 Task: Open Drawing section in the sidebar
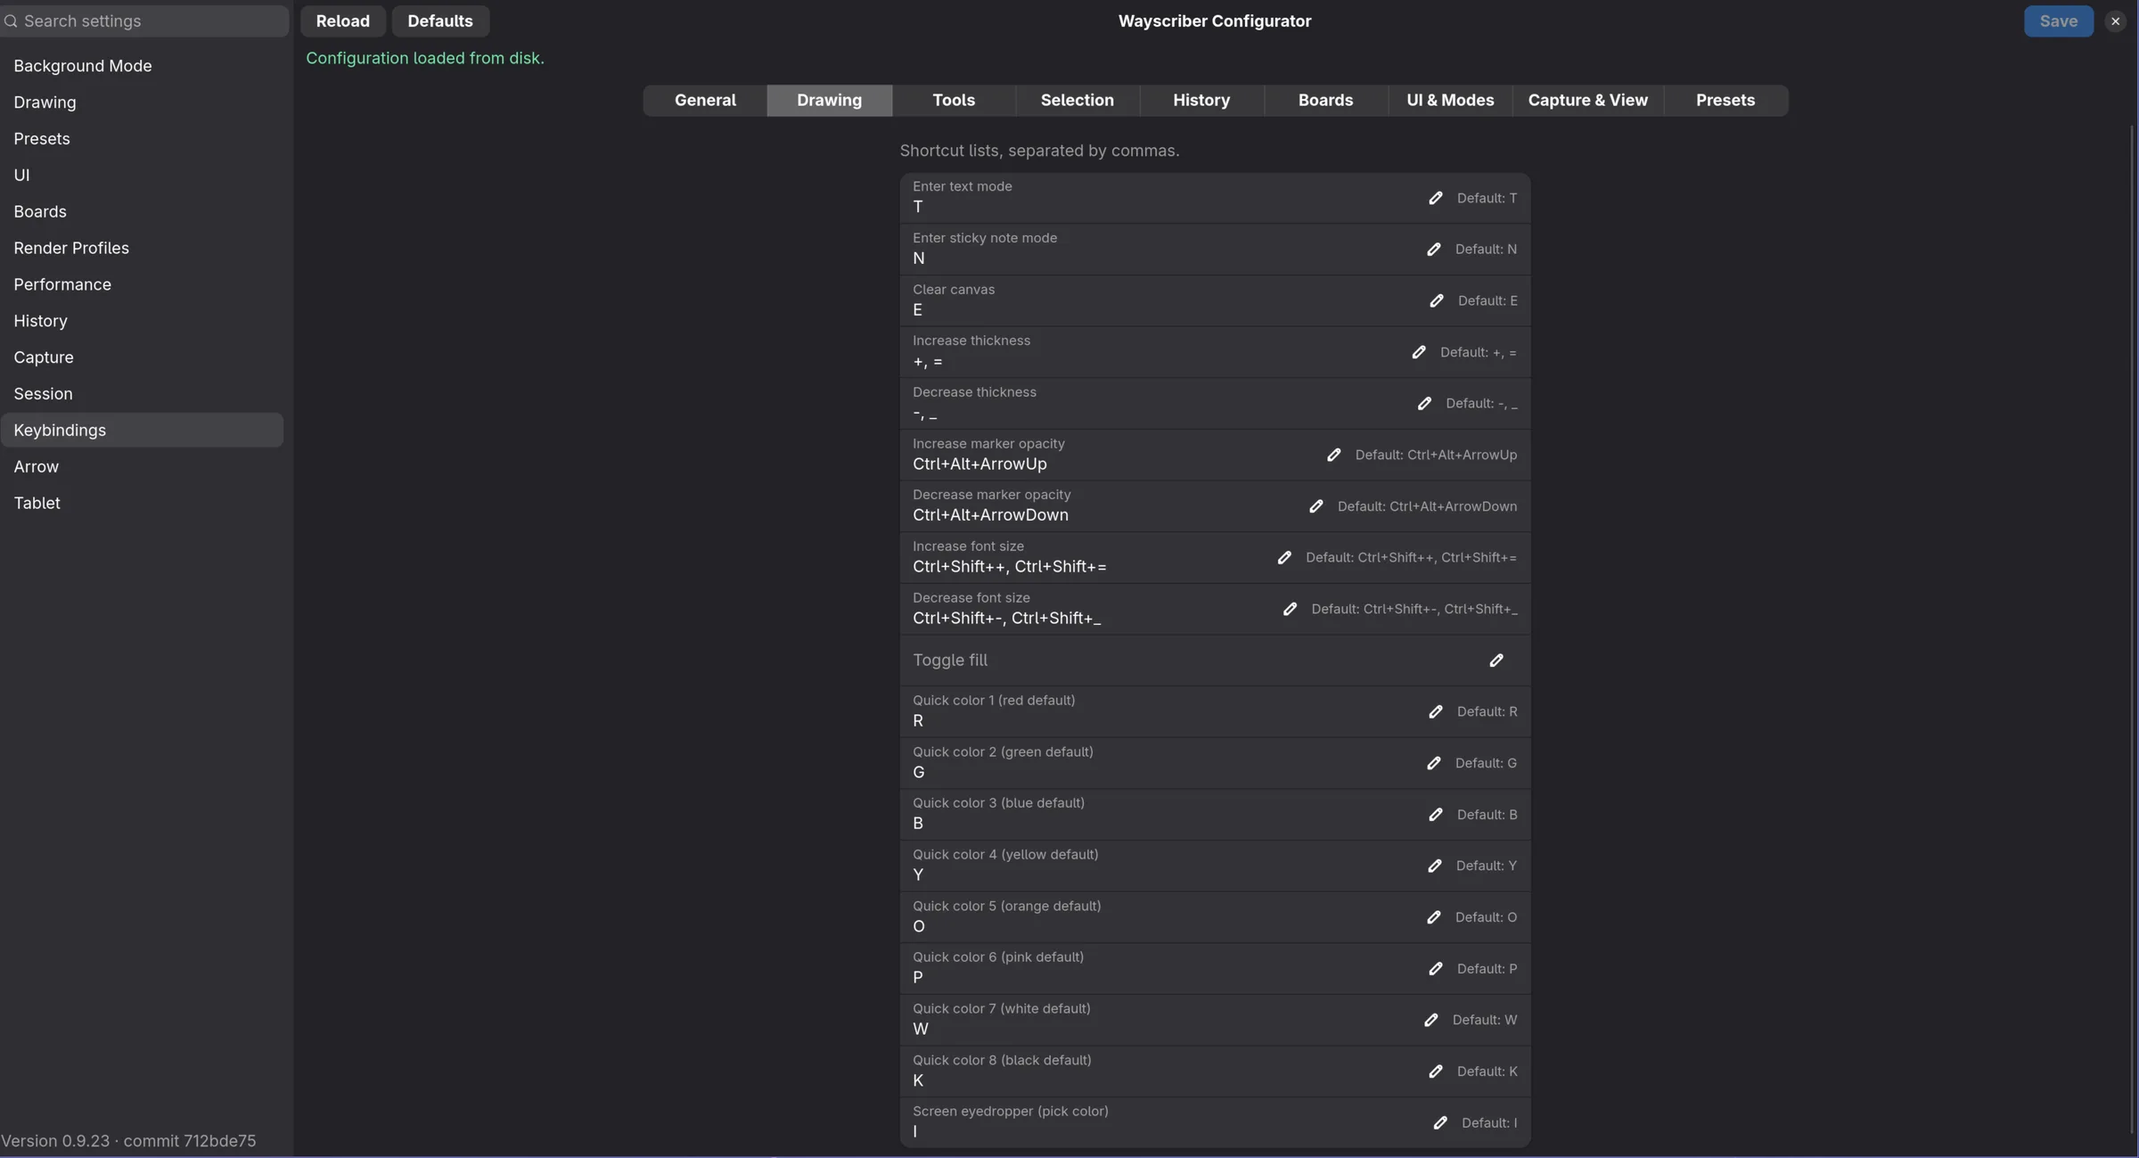[142, 103]
